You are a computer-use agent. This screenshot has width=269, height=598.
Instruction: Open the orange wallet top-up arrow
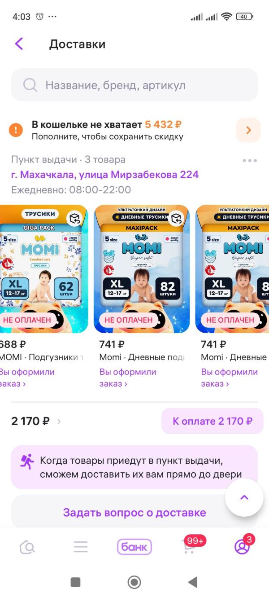coord(248,130)
